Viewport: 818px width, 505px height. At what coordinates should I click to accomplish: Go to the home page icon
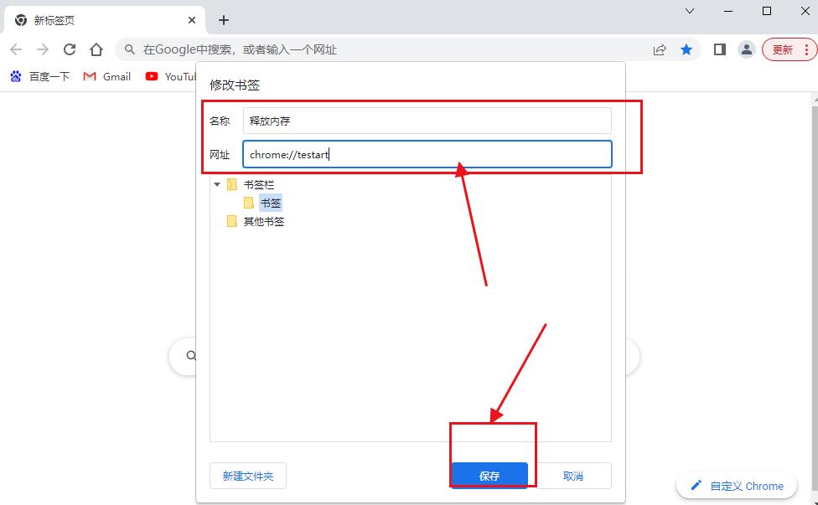[96, 49]
